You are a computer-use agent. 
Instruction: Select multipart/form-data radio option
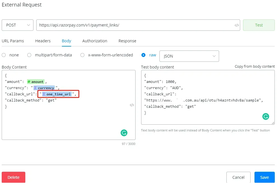(x=29, y=55)
